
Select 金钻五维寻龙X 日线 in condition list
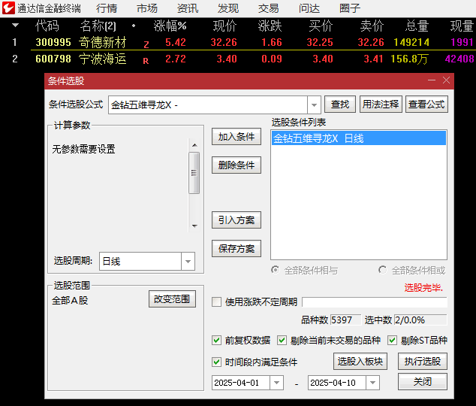coord(359,138)
